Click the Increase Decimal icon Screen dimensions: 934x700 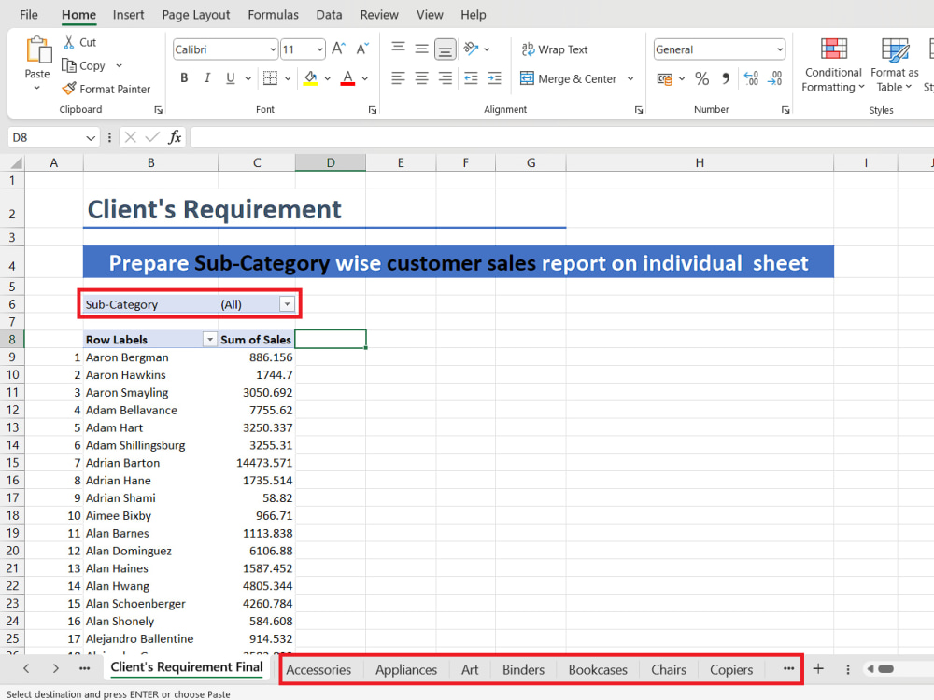point(751,79)
